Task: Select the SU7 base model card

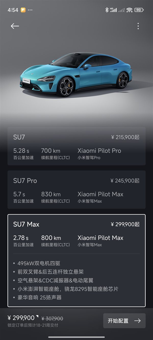Action: (x=76, y=146)
